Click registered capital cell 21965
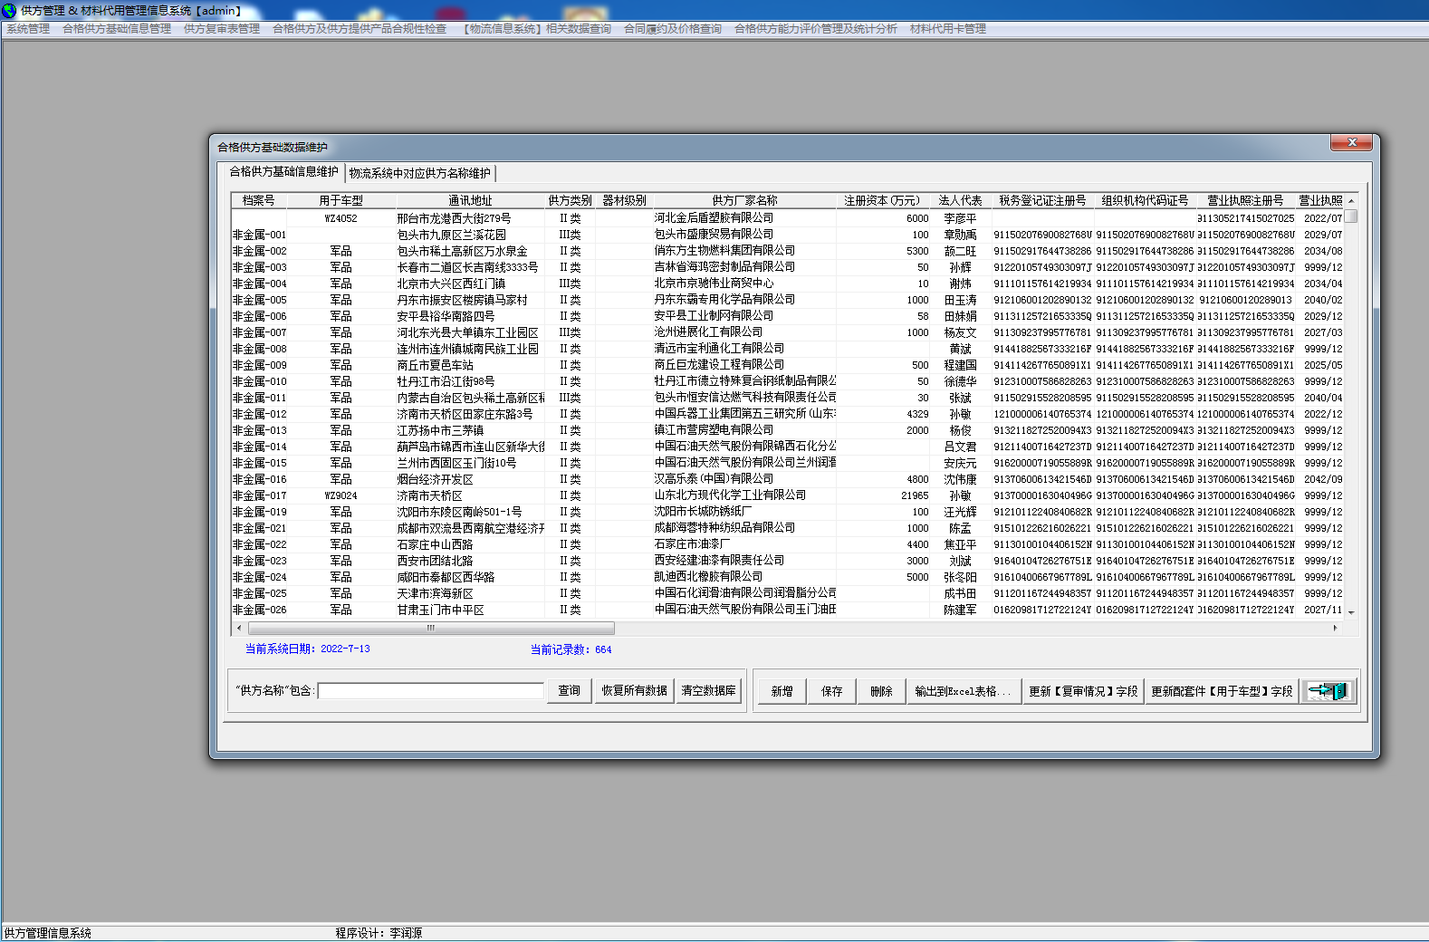The image size is (1429, 942). coord(883,495)
